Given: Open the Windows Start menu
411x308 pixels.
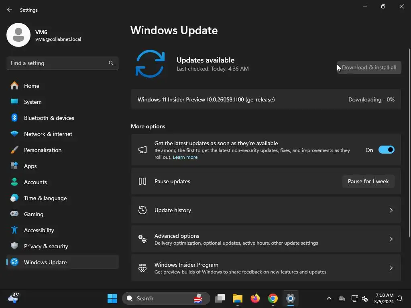Looking at the screenshot, I should click(x=112, y=298).
